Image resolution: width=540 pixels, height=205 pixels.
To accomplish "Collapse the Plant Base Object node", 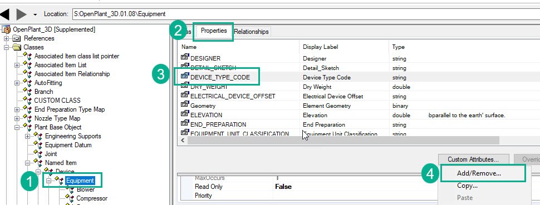I will (17, 127).
